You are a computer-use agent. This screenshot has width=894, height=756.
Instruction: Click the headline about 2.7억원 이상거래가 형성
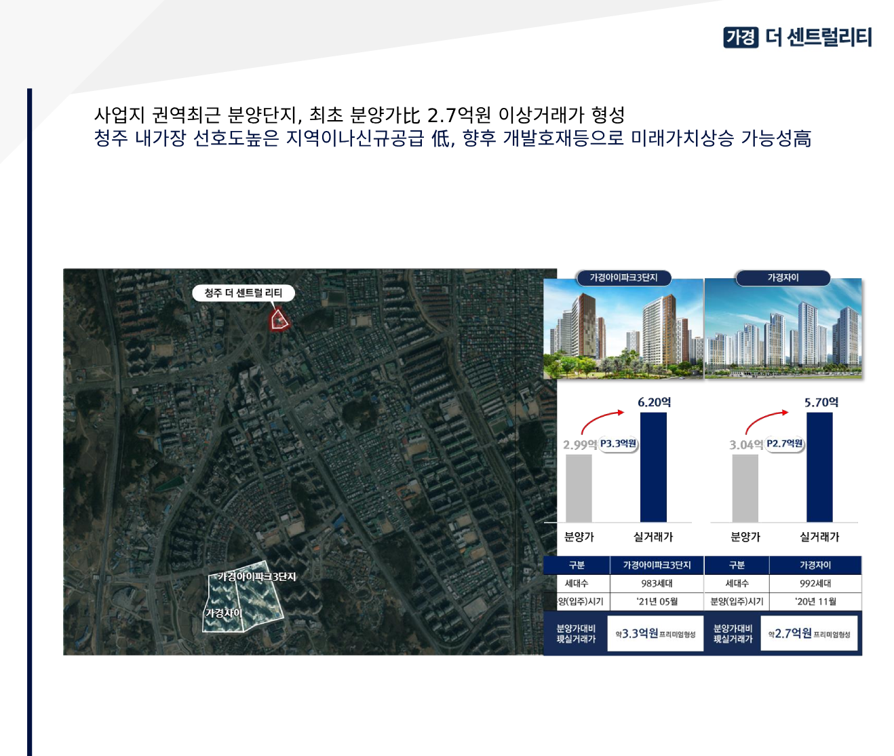coord(359,115)
